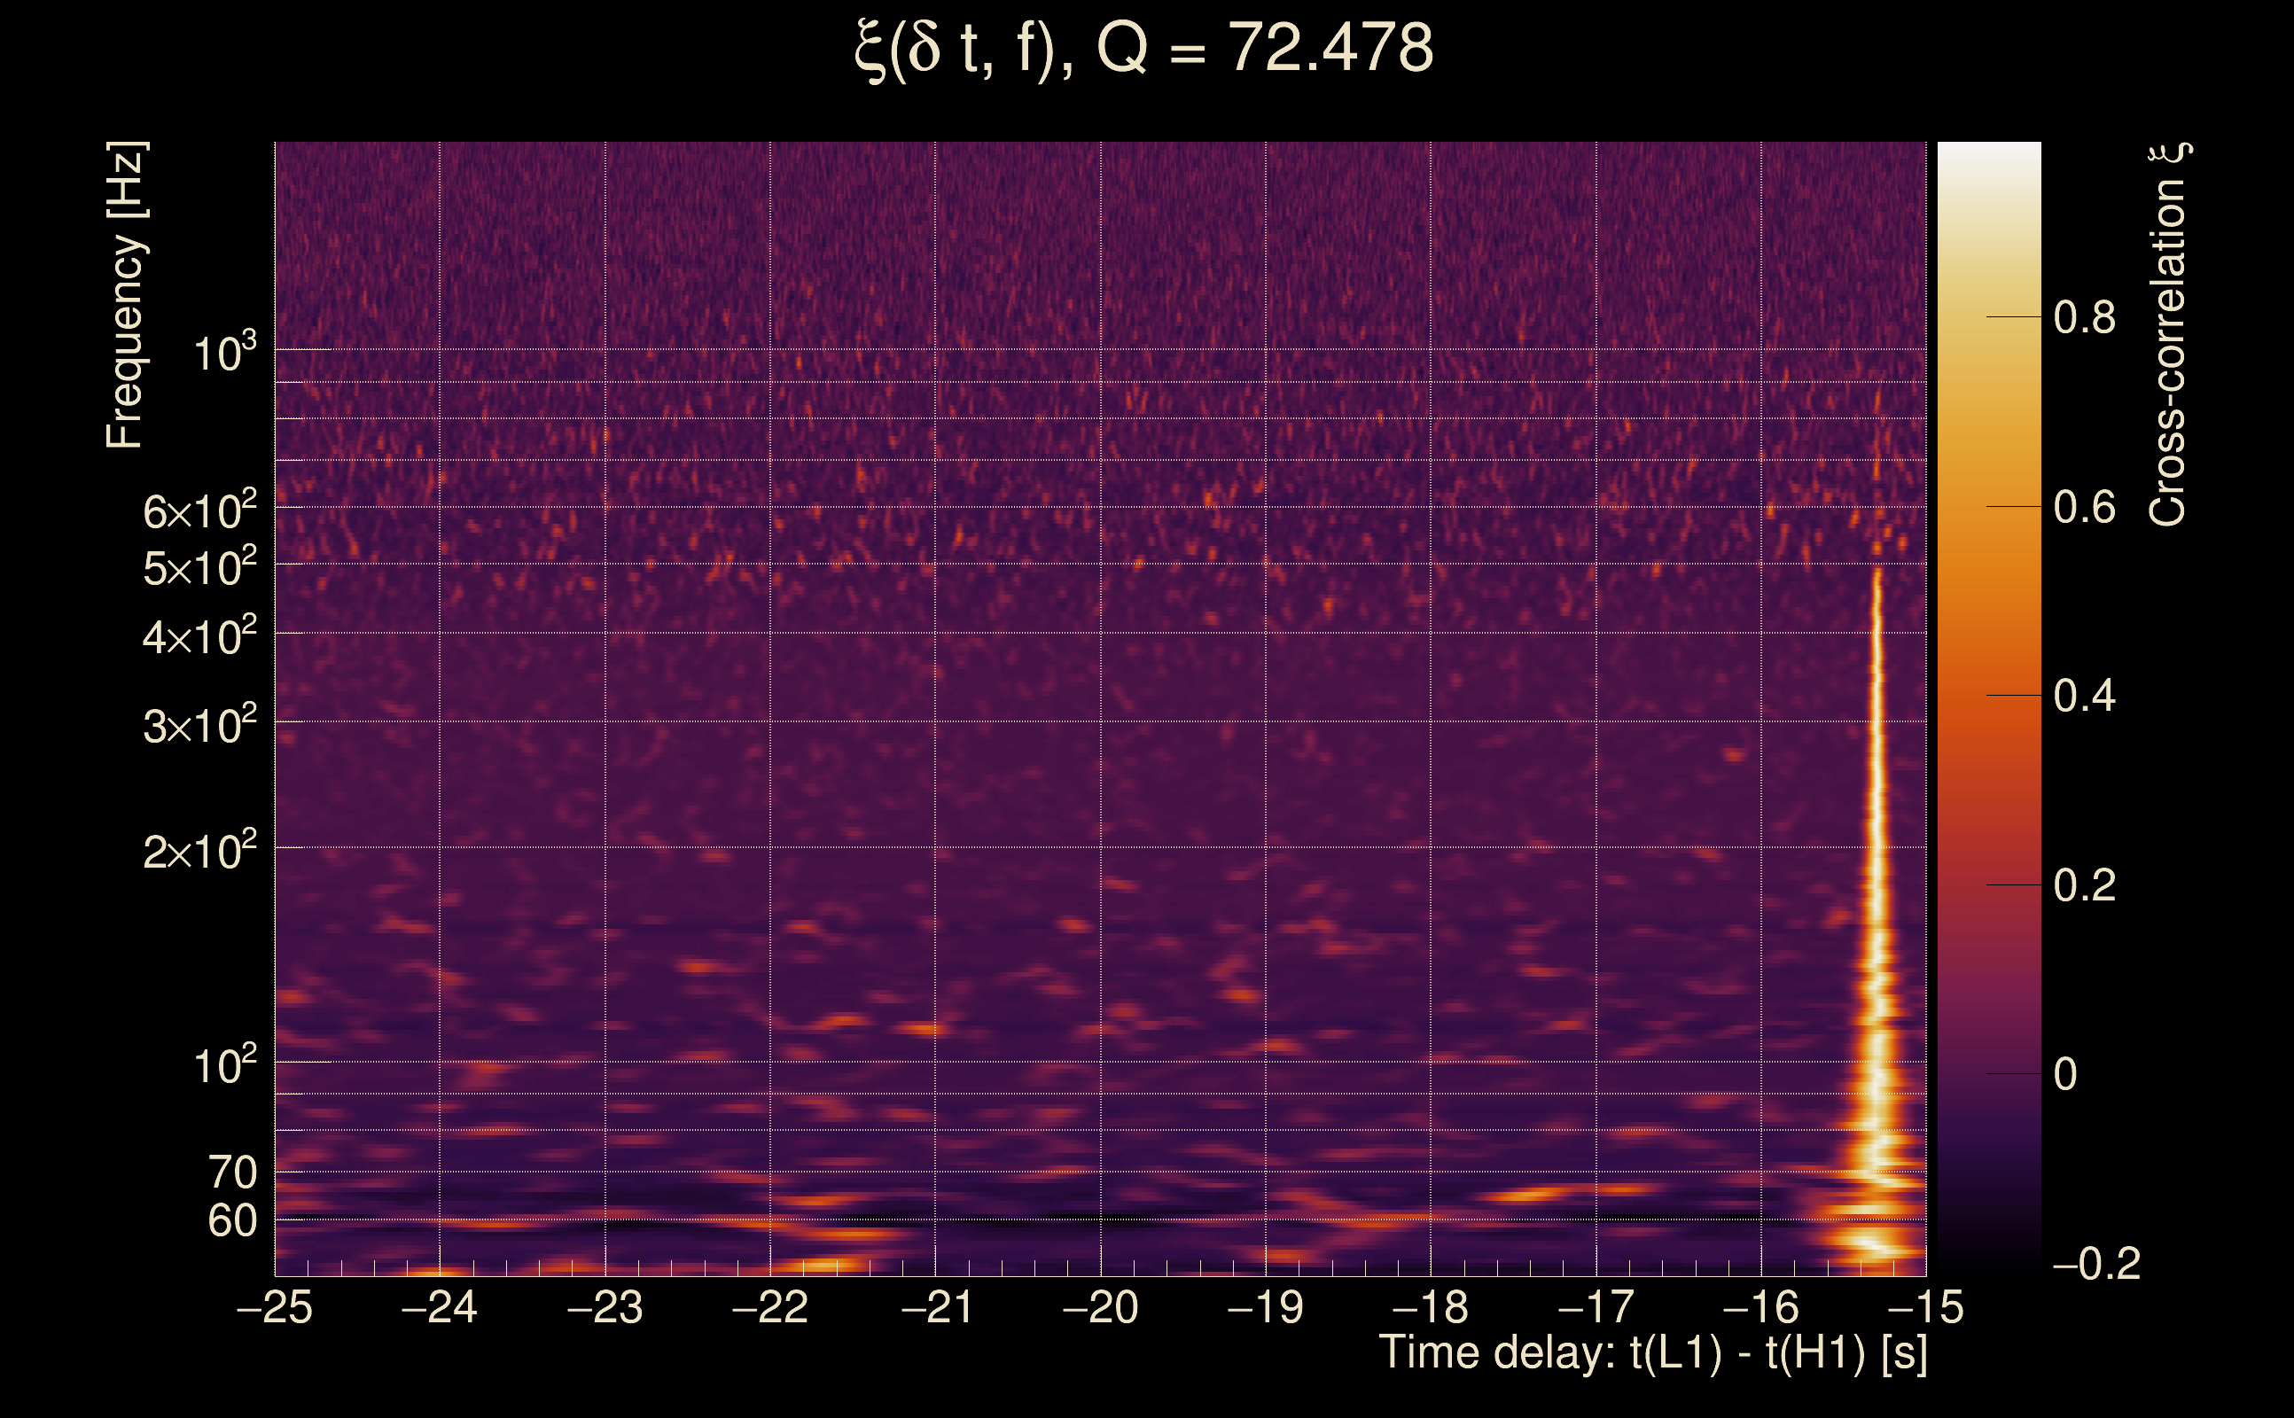Click the 5×10² frequency tick label
The image size is (2294, 1418).
199,566
